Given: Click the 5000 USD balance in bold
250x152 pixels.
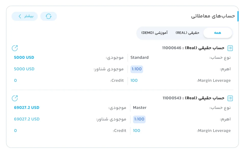Looking at the screenshot, I should click(24, 58).
